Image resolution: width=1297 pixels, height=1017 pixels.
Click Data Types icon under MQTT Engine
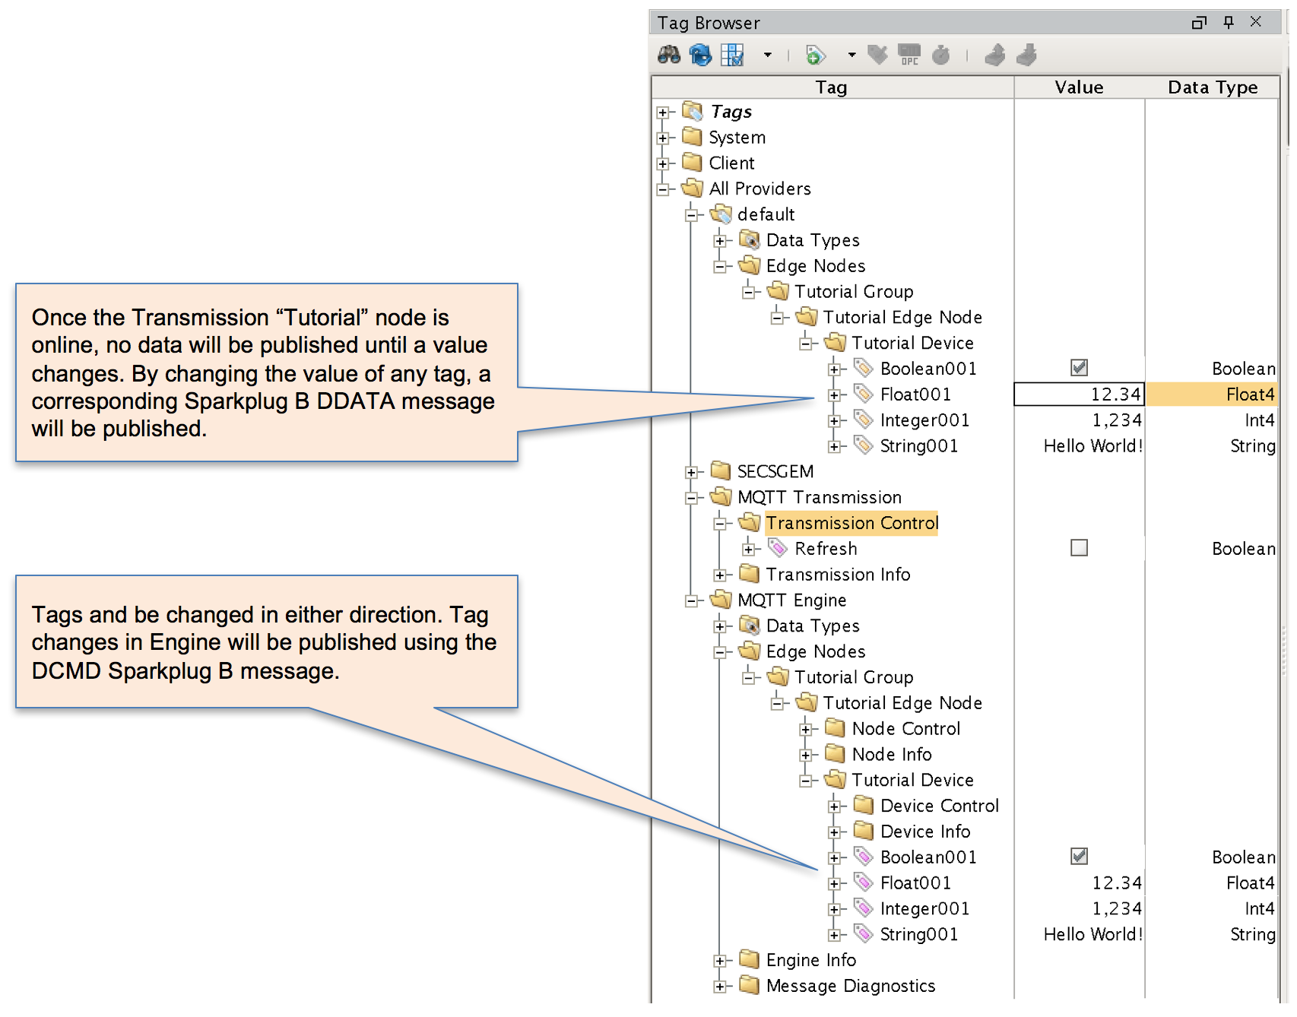[750, 626]
